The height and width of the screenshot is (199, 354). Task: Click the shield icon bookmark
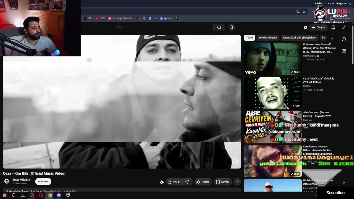click(x=144, y=19)
